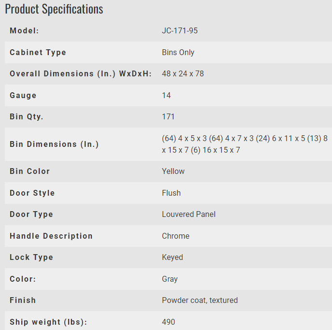Select the Yellow bin color value

coord(173,171)
